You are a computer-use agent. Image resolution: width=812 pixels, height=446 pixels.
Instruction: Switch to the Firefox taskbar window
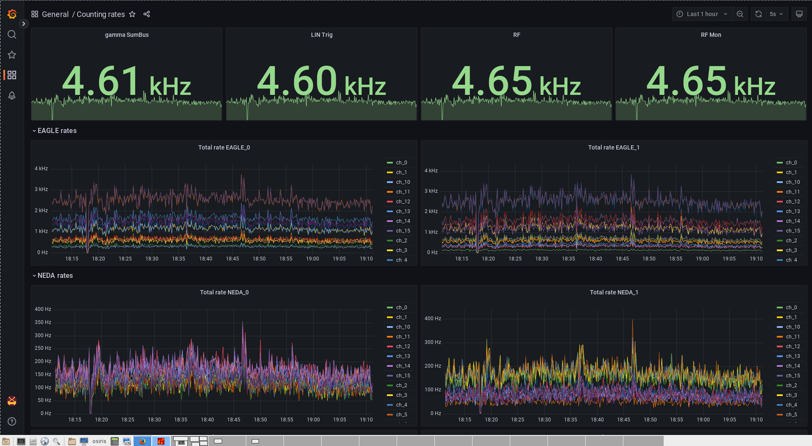142,441
